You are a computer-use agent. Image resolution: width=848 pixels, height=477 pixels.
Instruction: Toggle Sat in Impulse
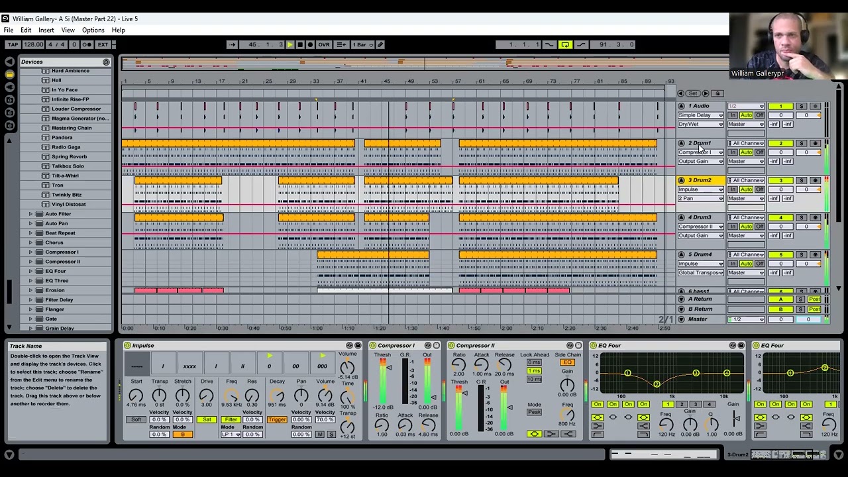pos(207,419)
